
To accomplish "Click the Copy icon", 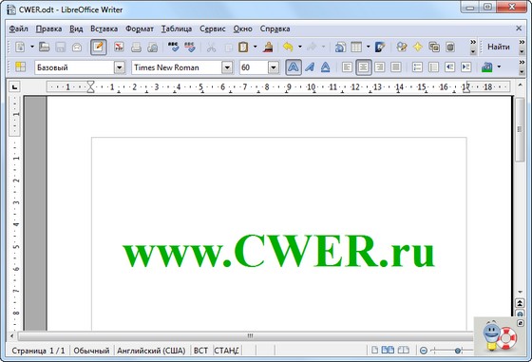I will coord(228,47).
